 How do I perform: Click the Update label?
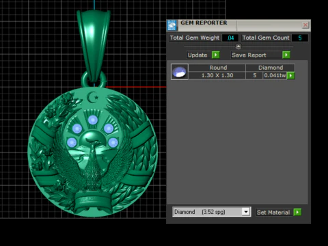click(197, 55)
